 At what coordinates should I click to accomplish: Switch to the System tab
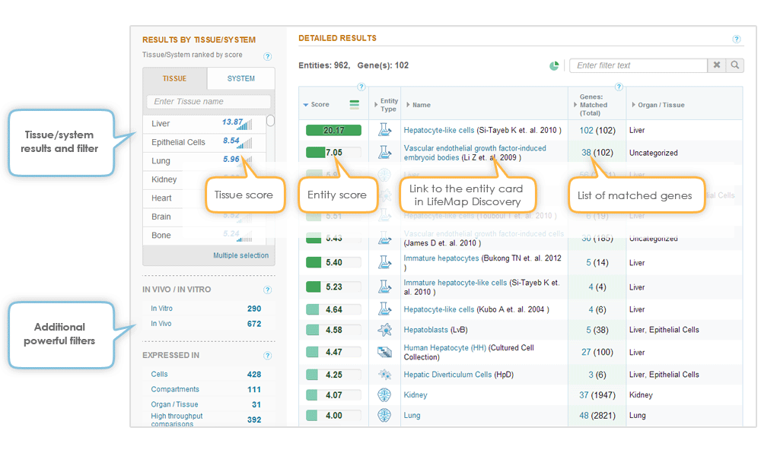240,78
